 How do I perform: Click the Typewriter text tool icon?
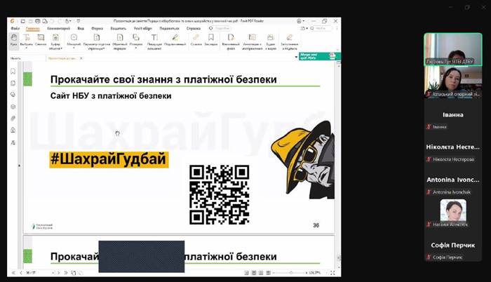coord(154,39)
